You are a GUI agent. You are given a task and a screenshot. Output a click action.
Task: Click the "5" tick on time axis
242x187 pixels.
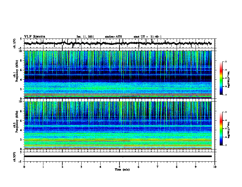pos(119,167)
